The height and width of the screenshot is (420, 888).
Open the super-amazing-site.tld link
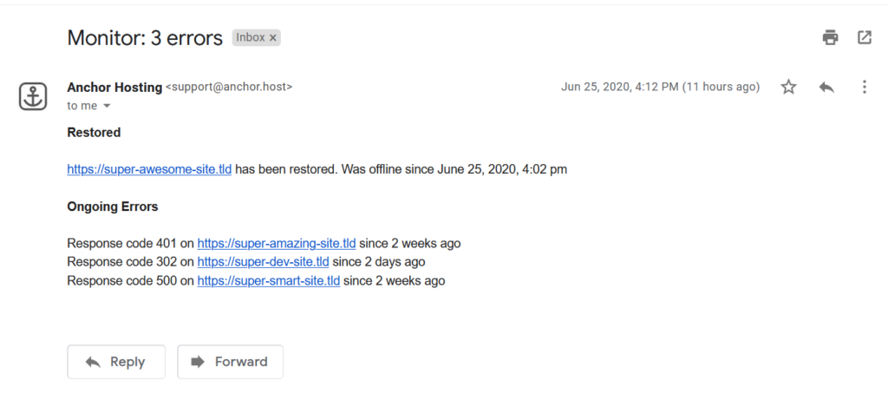click(x=277, y=244)
